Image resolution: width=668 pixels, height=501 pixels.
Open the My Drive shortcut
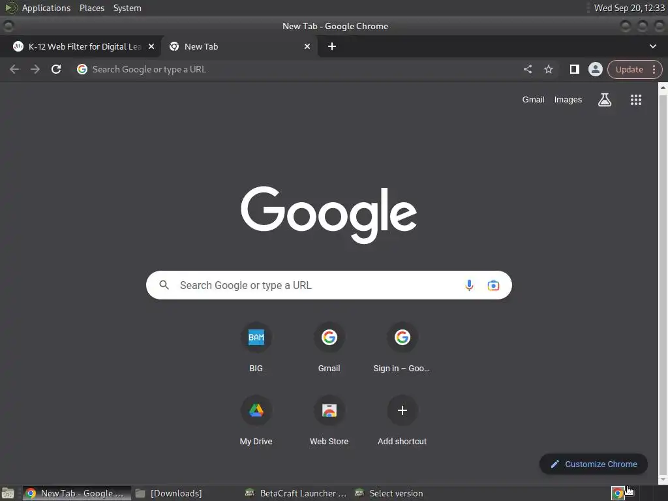[x=256, y=422]
